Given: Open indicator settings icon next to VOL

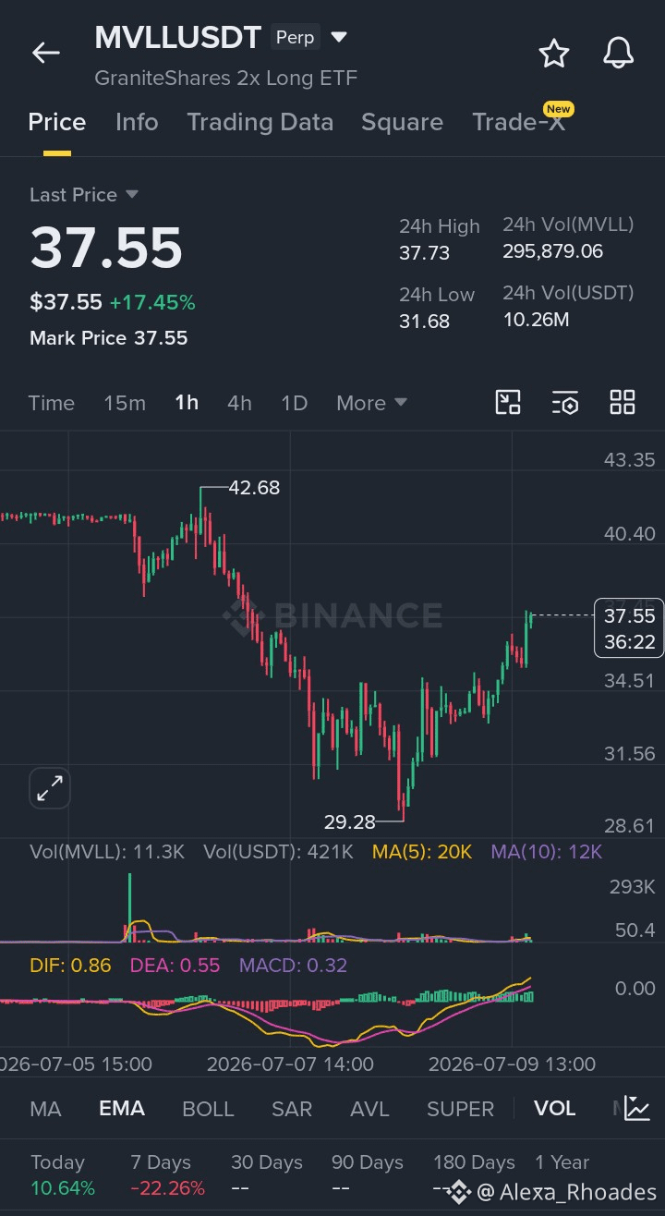Looking at the screenshot, I should [x=637, y=1108].
